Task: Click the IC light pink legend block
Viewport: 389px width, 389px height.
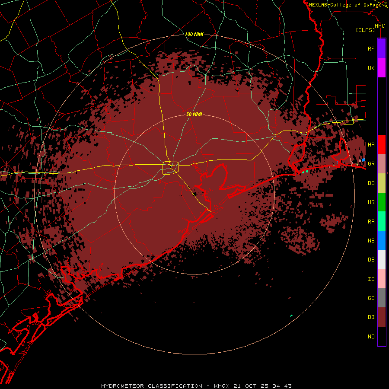Action: click(382, 279)
